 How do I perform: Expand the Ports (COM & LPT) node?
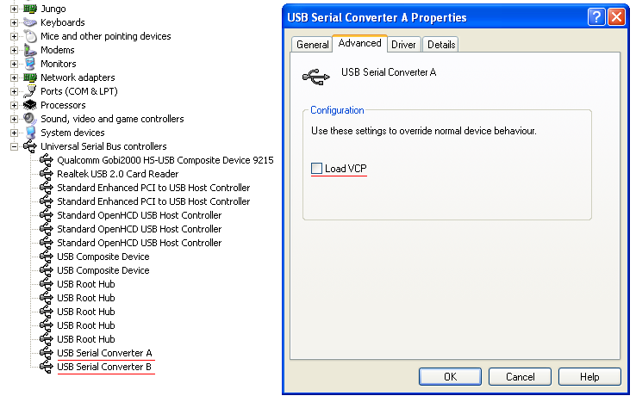pyautogui.click(x=14, y=91)
